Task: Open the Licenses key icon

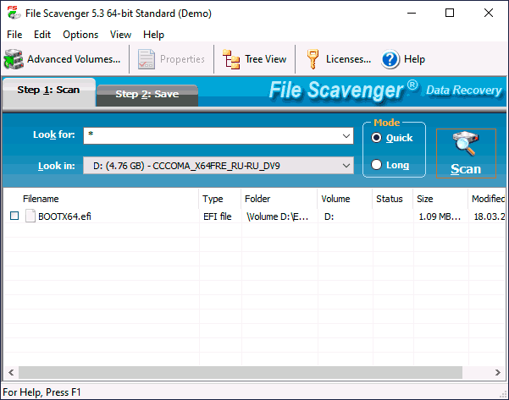Action: (313, 59)
